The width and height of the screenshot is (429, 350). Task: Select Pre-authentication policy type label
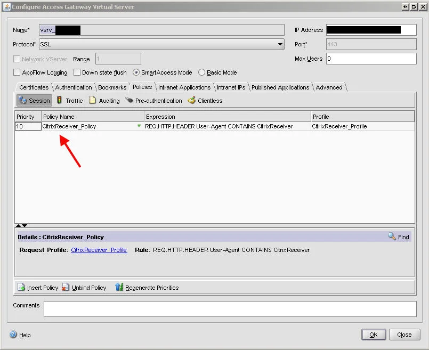[158, 101]
